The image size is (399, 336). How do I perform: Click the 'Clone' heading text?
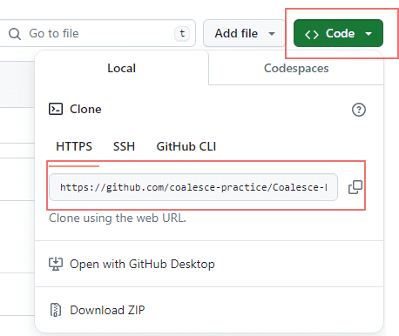point(85,109)
